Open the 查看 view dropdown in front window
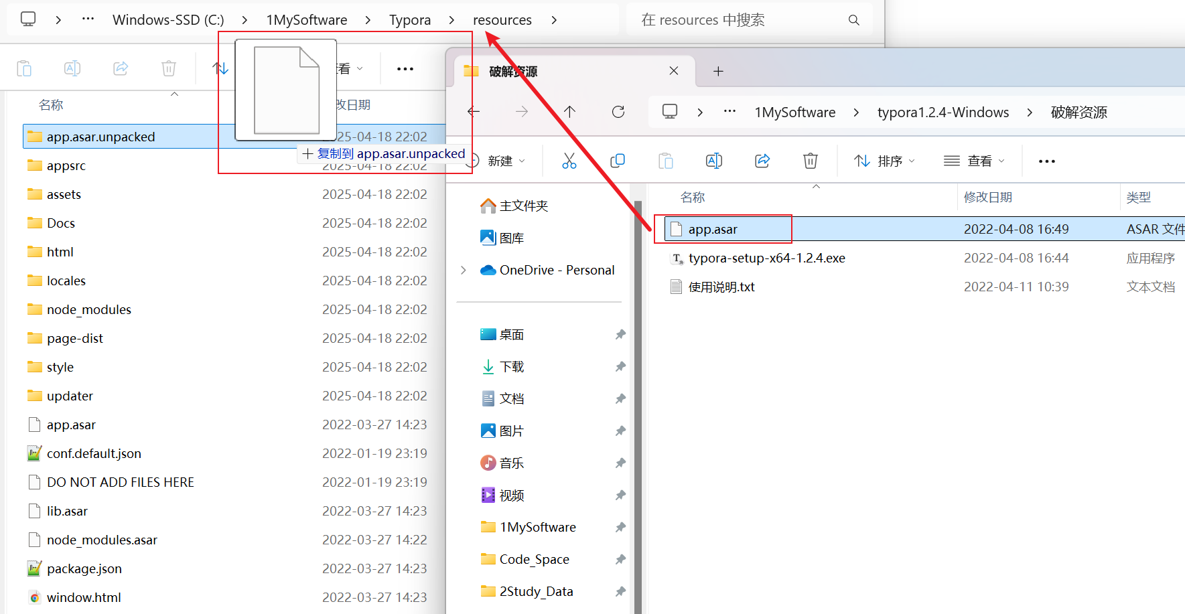The image size is (1185, 614). (x=975, y=161)
